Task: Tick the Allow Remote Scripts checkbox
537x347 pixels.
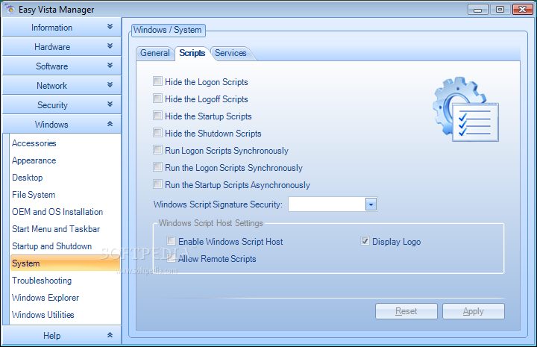Action: click(x=172, y=258)
